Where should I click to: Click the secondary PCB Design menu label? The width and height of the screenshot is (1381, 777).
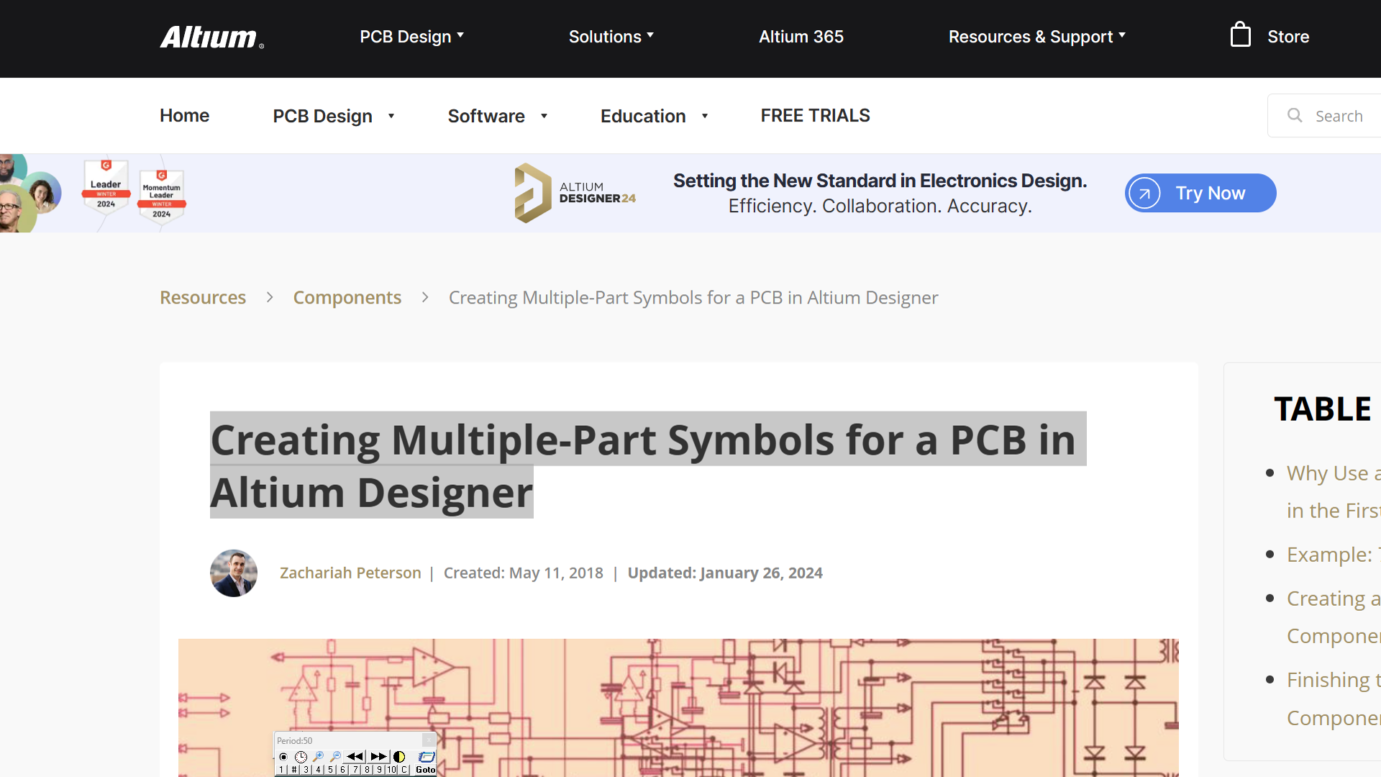(x=322, y=116)
